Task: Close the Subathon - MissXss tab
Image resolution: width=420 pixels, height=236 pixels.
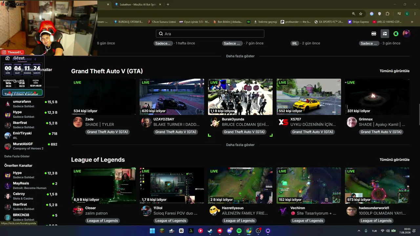Action: click(x=160, y=5)
